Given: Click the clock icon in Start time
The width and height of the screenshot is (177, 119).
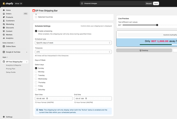Looking at the screenshot, I should pos(47,98).
